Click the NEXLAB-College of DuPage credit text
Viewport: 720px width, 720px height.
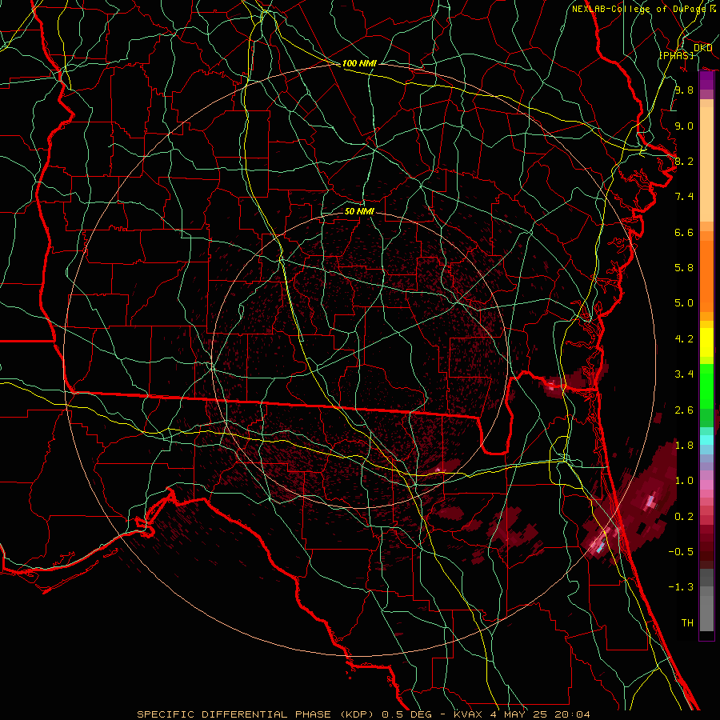[638, 9]
